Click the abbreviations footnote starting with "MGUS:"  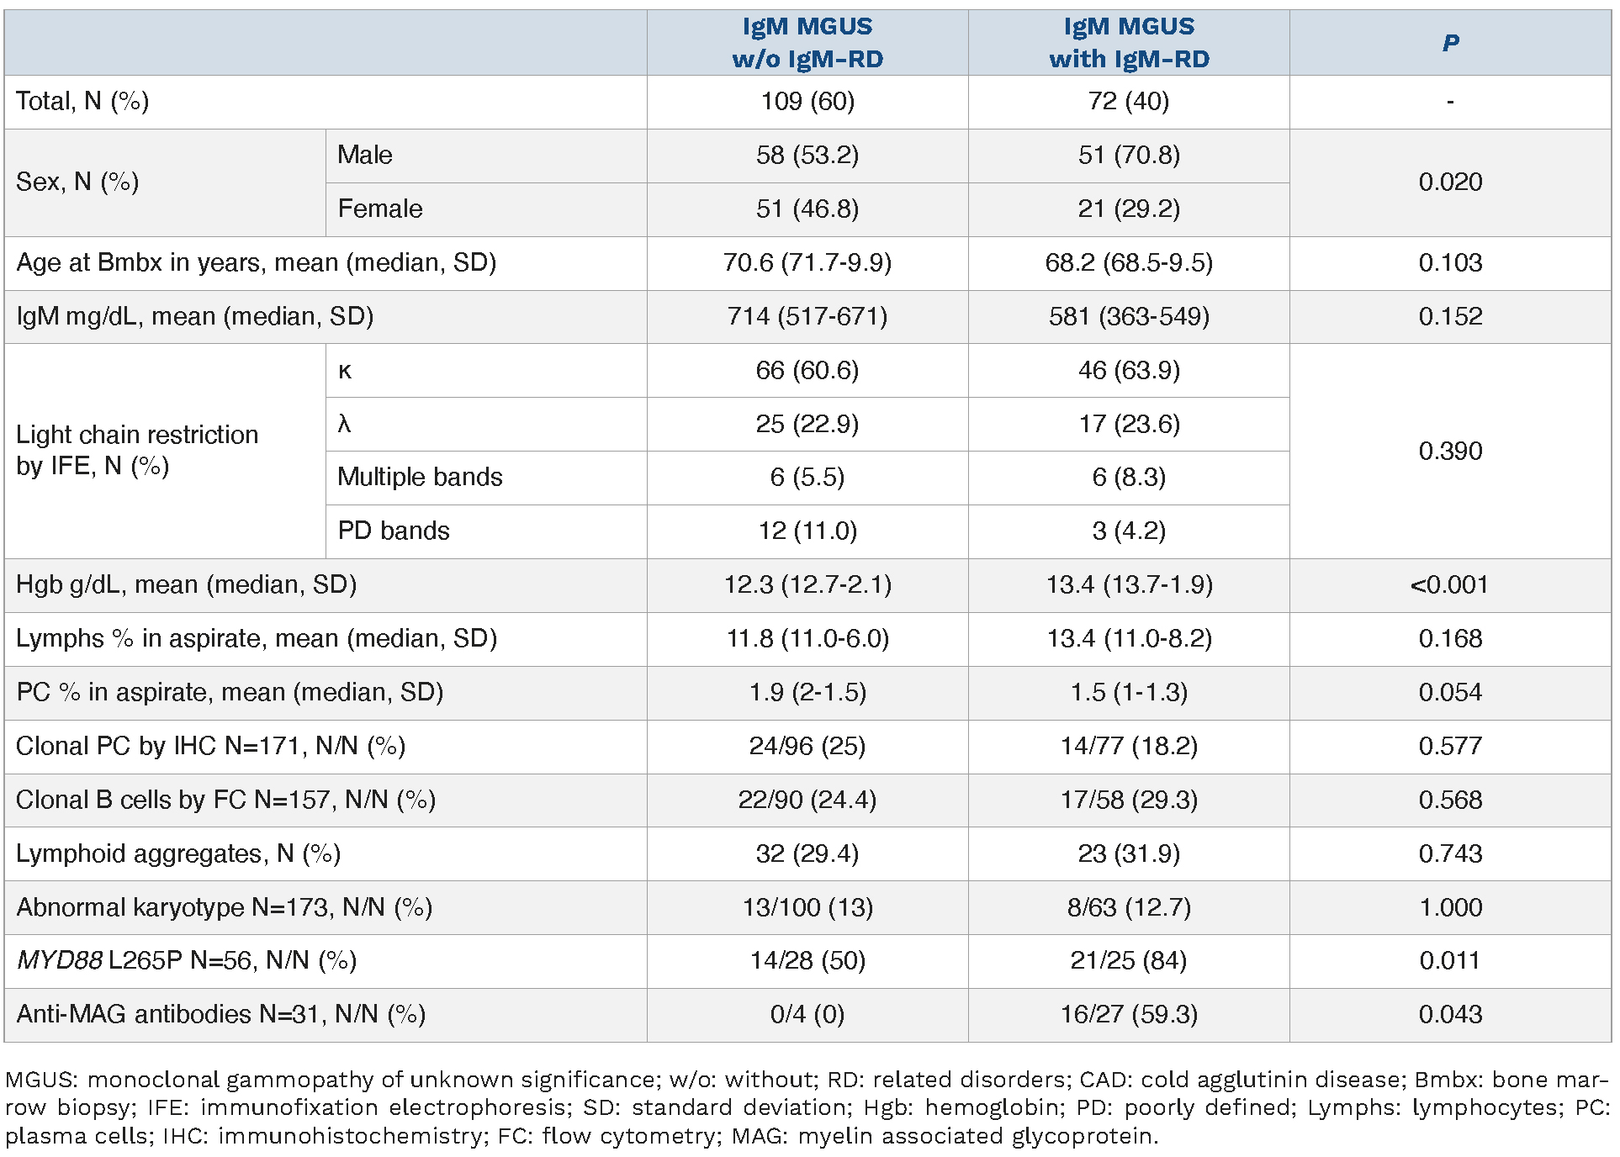807,1107
